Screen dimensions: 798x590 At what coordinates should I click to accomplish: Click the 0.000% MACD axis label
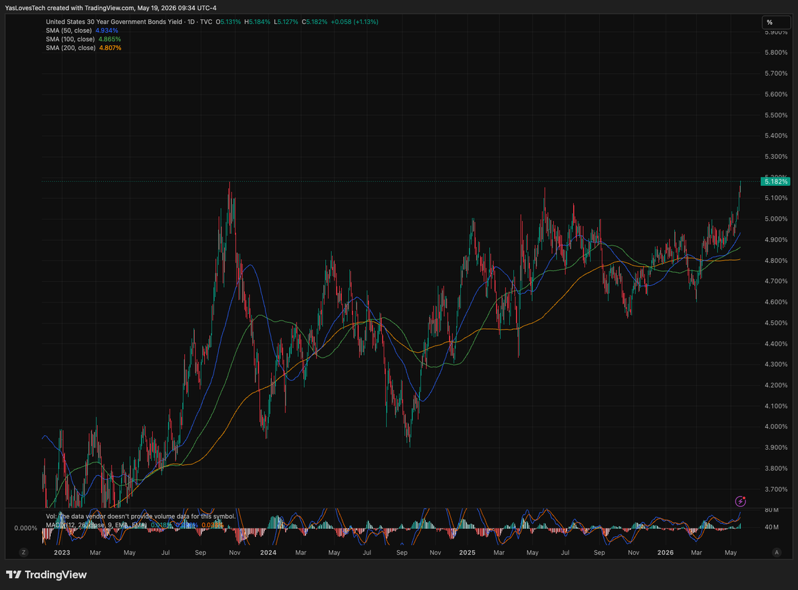(25, 528)
